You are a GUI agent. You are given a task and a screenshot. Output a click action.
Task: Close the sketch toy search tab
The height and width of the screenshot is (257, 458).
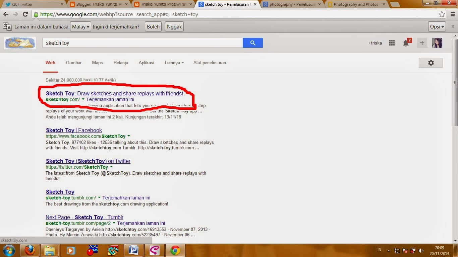pos(255,4)
